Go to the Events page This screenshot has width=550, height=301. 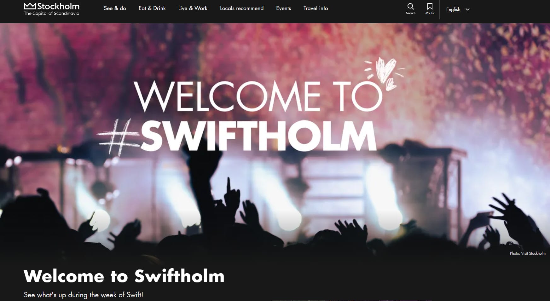283,8
